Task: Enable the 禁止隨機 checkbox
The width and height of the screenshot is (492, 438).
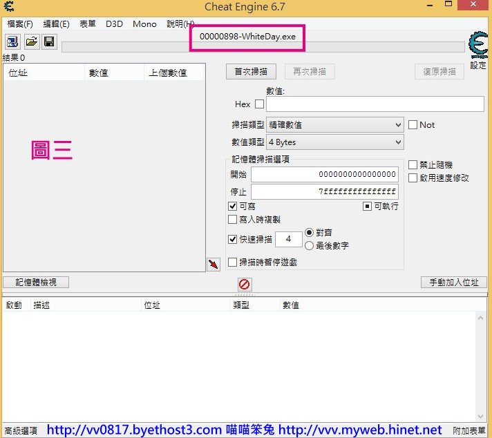Action: (x=413, y=164)
